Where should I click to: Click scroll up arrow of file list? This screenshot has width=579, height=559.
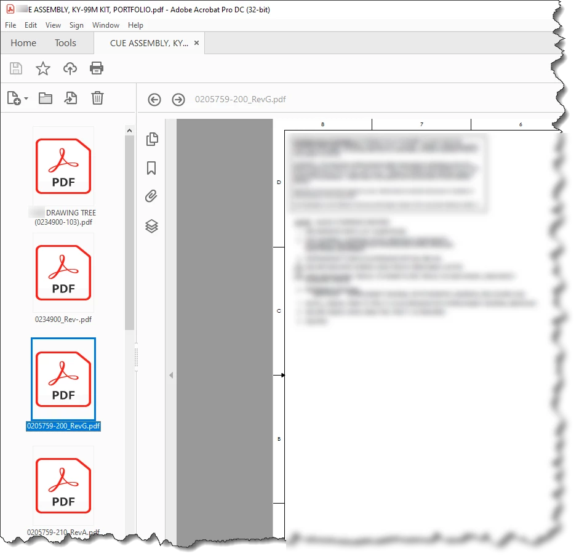(129, 131)
